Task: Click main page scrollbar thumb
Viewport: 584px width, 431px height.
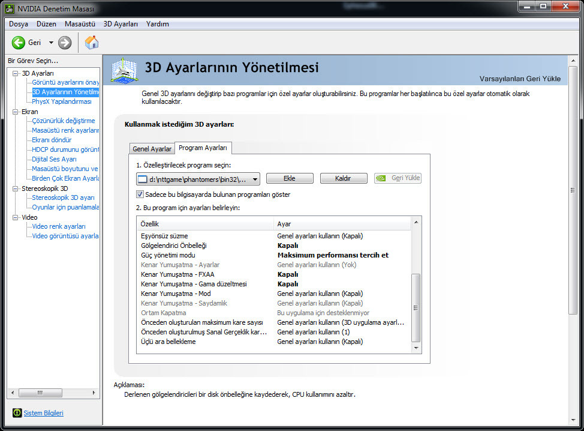Action: [573, 190]
